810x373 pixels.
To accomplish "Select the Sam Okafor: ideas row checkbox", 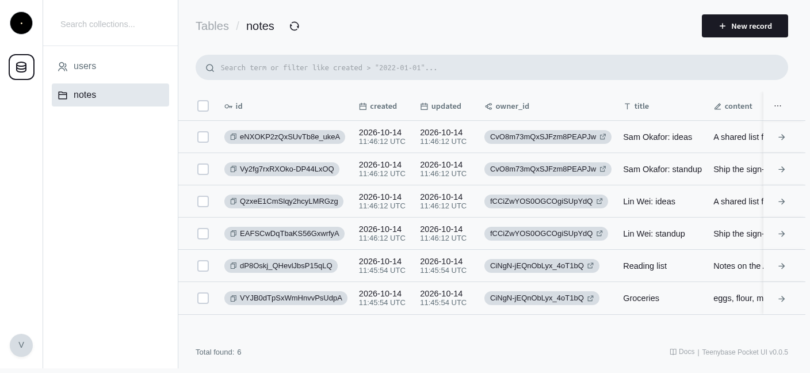I will click(203, 137).
